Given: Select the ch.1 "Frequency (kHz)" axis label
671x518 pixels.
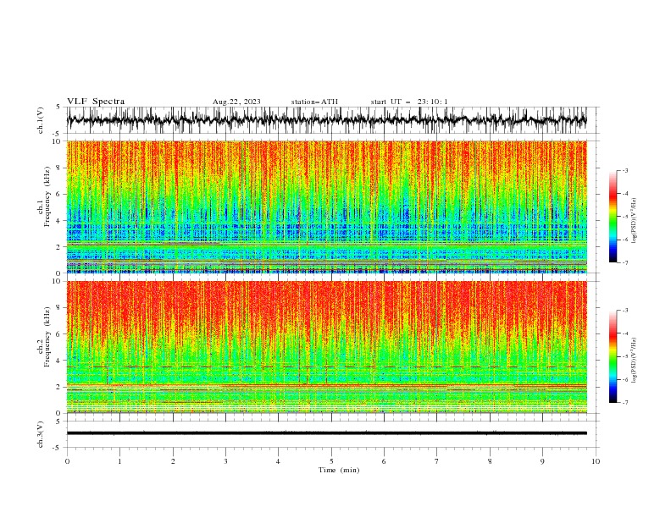Looking at the screenshot, I should tap(47, 196).
